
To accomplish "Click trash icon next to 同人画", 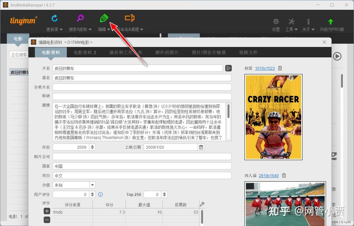I will 284,175.
